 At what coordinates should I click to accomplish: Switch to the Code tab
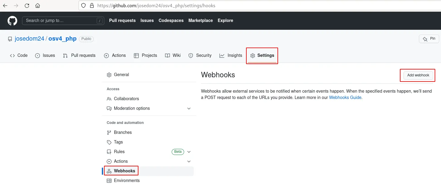pyautogui.click(x=19, y=55)
